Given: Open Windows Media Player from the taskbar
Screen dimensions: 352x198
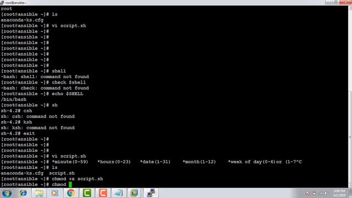Looking at the screenshot, I should [x=54, y=193].
